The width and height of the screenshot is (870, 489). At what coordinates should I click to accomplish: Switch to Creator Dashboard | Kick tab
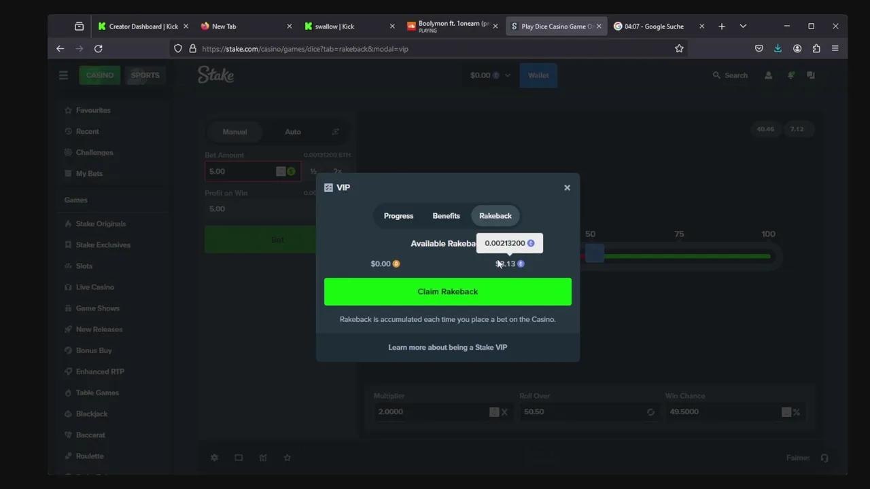tap(143, 26)
